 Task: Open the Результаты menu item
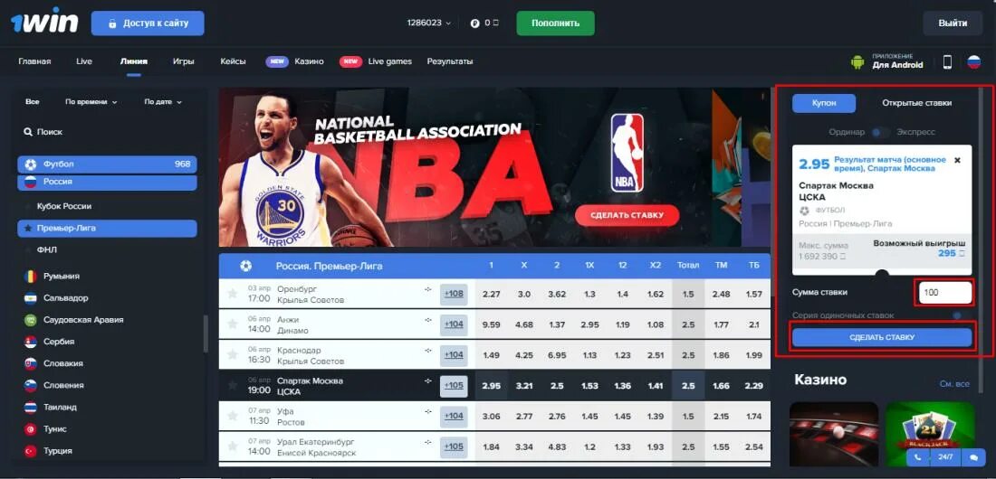450,61
